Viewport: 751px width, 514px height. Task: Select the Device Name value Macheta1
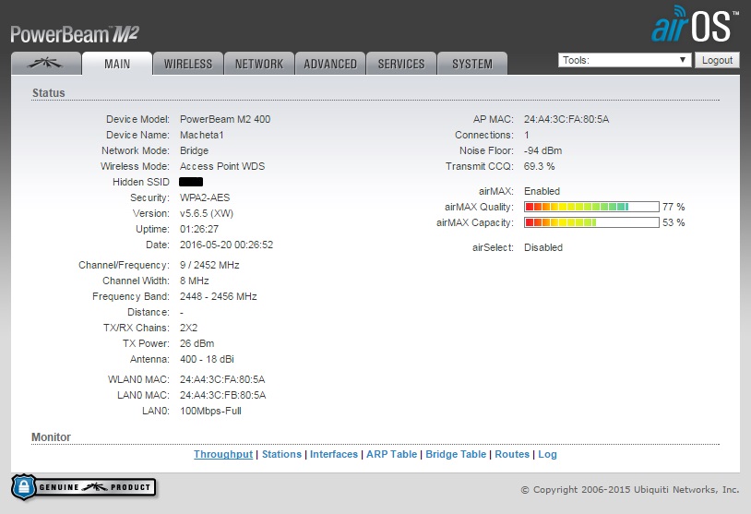click(202, 135)
